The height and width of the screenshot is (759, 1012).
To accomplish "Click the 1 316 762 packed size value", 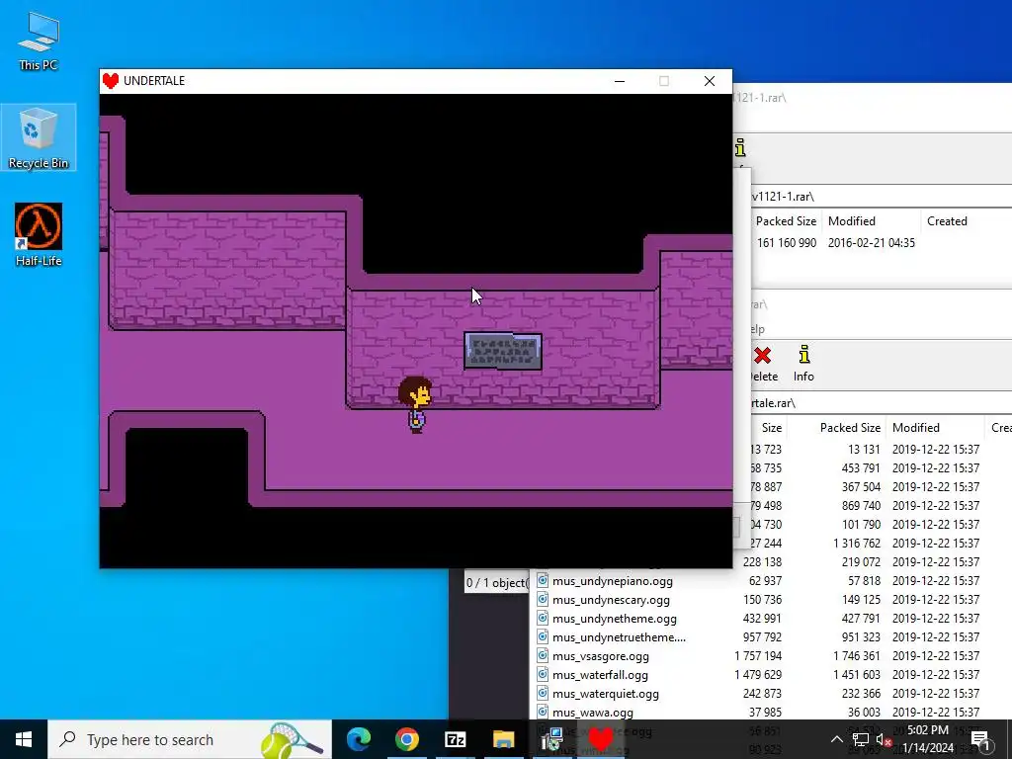I will (857, 543).
